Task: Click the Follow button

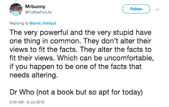Action: 136,9
